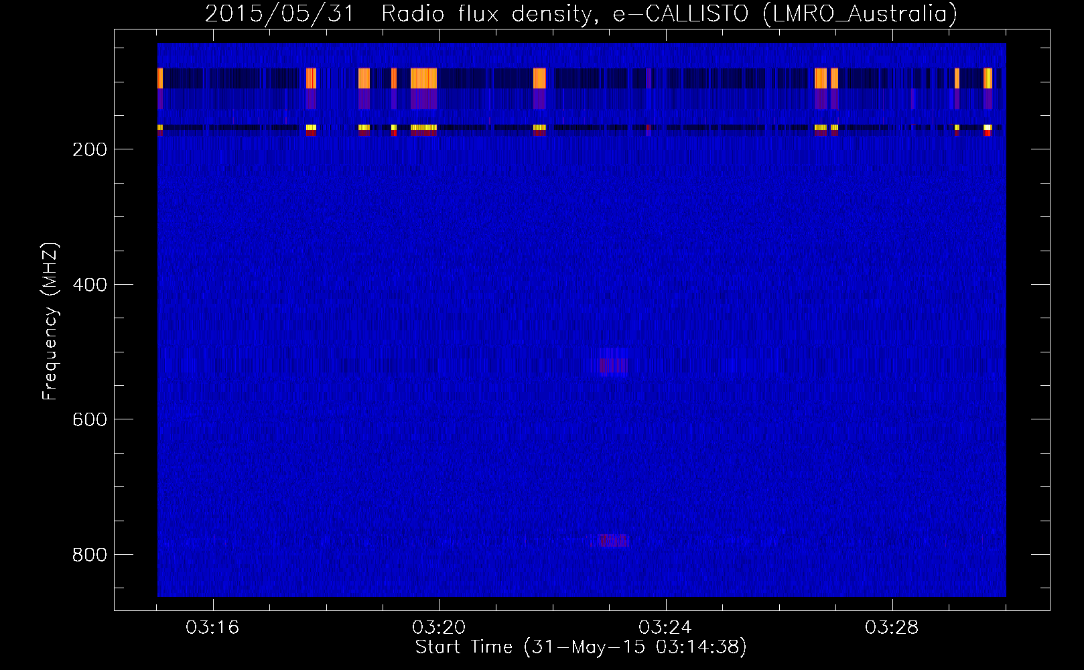This screenshot has width=1084, height=670.
Task: Click the 800 frequency tick label
Action: coord(90,555)
